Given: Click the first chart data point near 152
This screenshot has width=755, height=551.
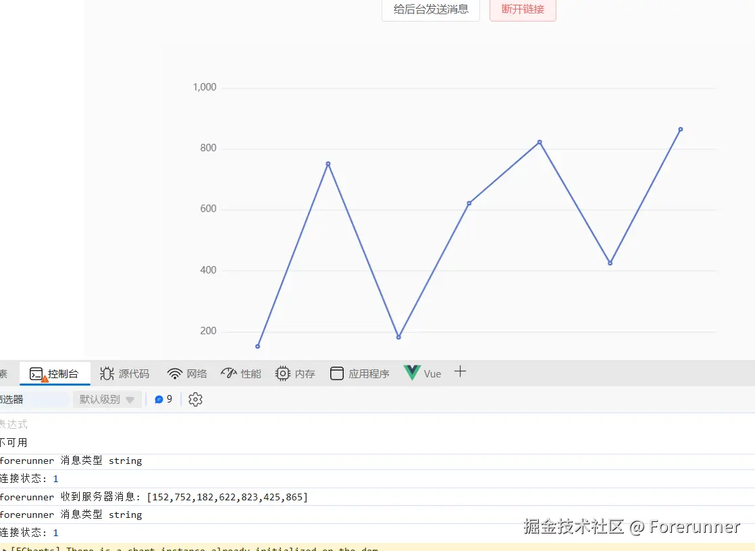Looking at the screenshot, I should [x=257, y=346].
